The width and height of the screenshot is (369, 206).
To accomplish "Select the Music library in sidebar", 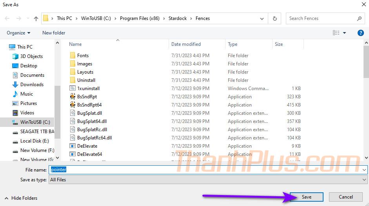I will pos(26,94).
